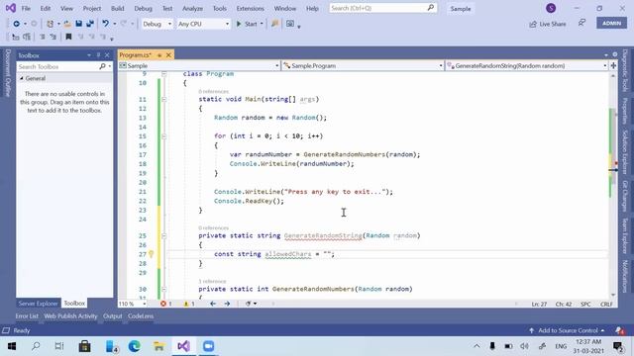Viewport: 634px width, 356px height.
Task: Click the Windows Start button
Action: click(12, 346)
